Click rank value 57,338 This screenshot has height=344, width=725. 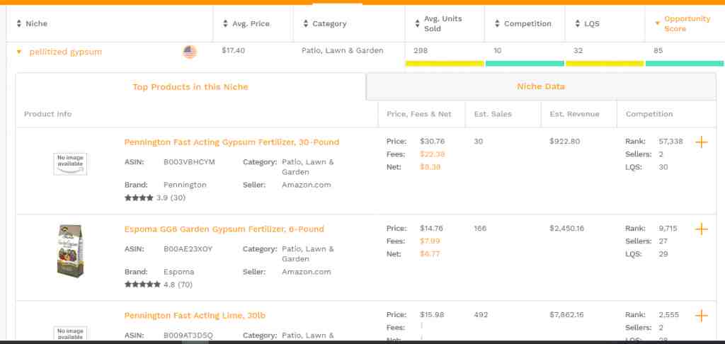click(670, 141)
